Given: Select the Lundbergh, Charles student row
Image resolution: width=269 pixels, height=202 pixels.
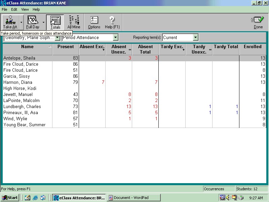Looking at the screenshot, I should click(22, 107).
